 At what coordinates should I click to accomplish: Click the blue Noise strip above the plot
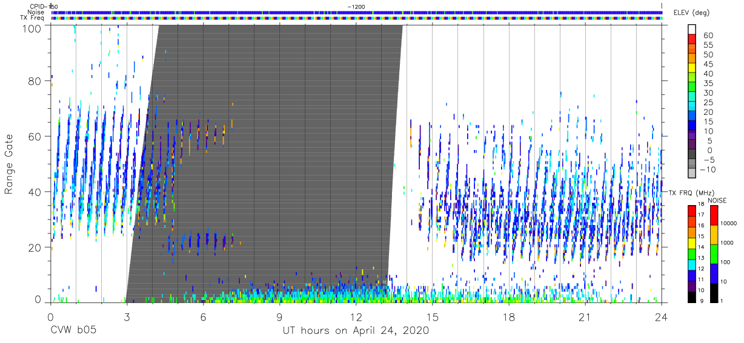point(357,12)
